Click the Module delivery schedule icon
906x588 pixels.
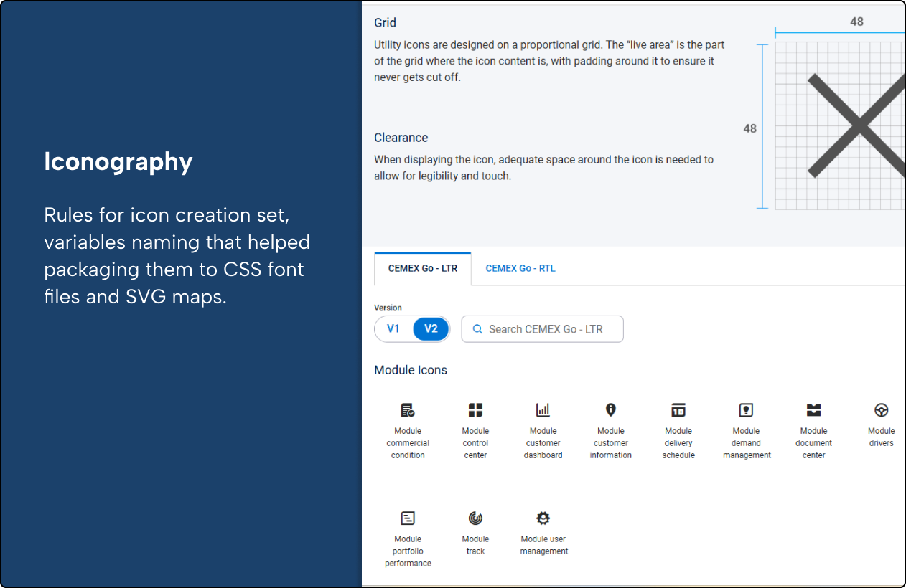[x=678, y=410]
